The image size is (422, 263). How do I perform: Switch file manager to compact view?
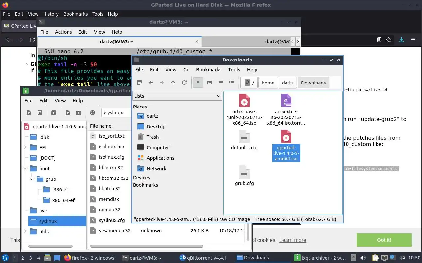[221, 83]
